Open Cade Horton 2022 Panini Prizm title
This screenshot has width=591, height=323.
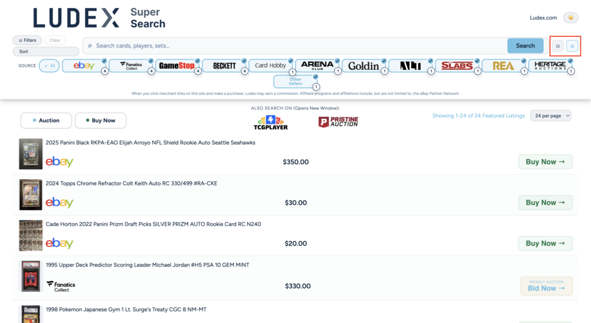pos(154,224)
